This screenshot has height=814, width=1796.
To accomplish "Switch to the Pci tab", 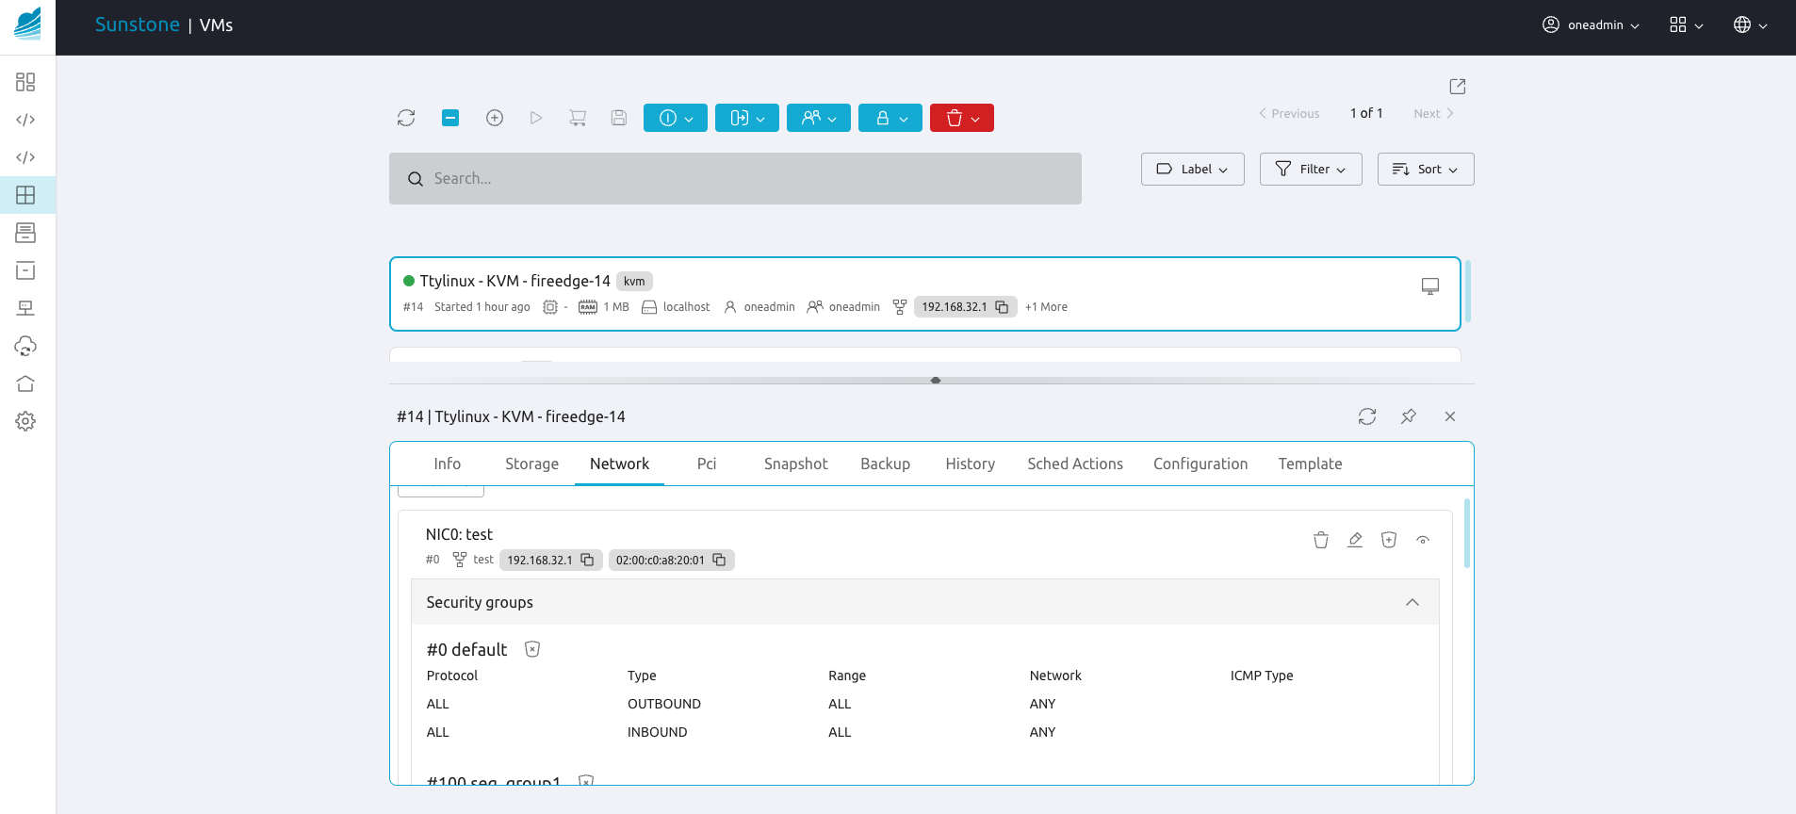I will [707, 464].
